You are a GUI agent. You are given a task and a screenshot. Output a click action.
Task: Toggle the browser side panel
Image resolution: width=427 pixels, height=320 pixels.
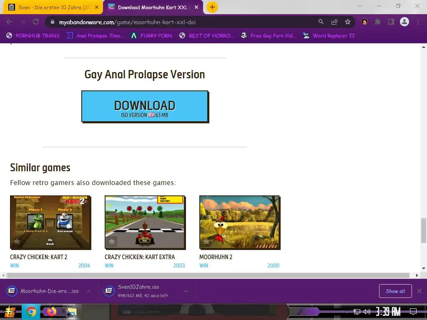[x=391, y=22]
